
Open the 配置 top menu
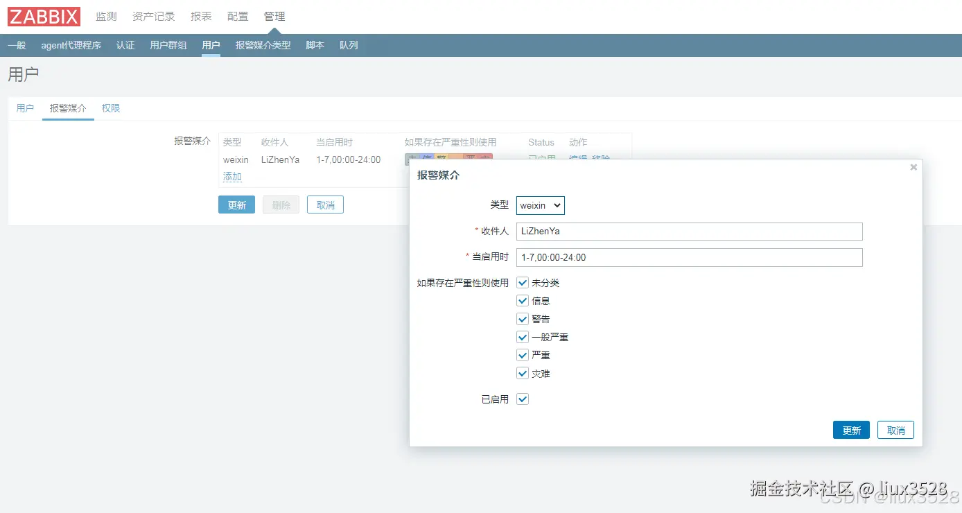238,17
